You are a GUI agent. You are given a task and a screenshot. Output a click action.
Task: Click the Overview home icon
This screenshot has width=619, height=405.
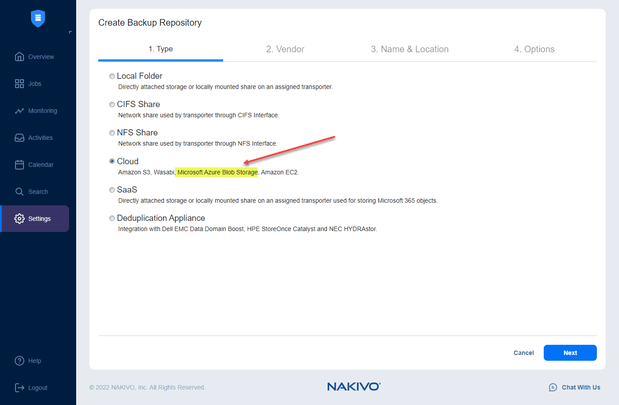tap(19, 57)
